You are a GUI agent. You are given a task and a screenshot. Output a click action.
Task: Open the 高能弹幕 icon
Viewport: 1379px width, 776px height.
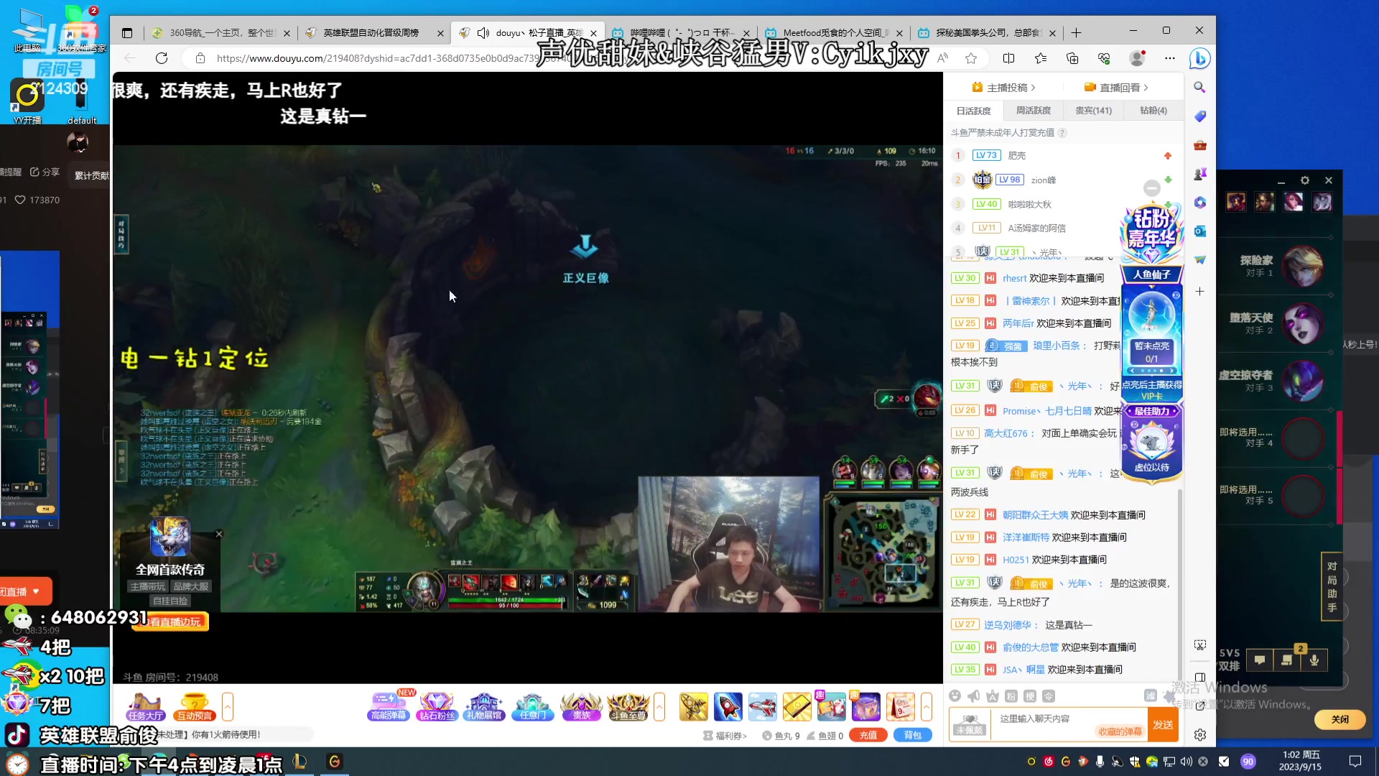point(389,706)
